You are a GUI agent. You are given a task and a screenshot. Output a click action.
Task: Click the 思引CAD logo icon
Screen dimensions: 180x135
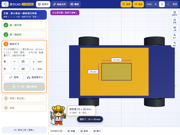5,4
